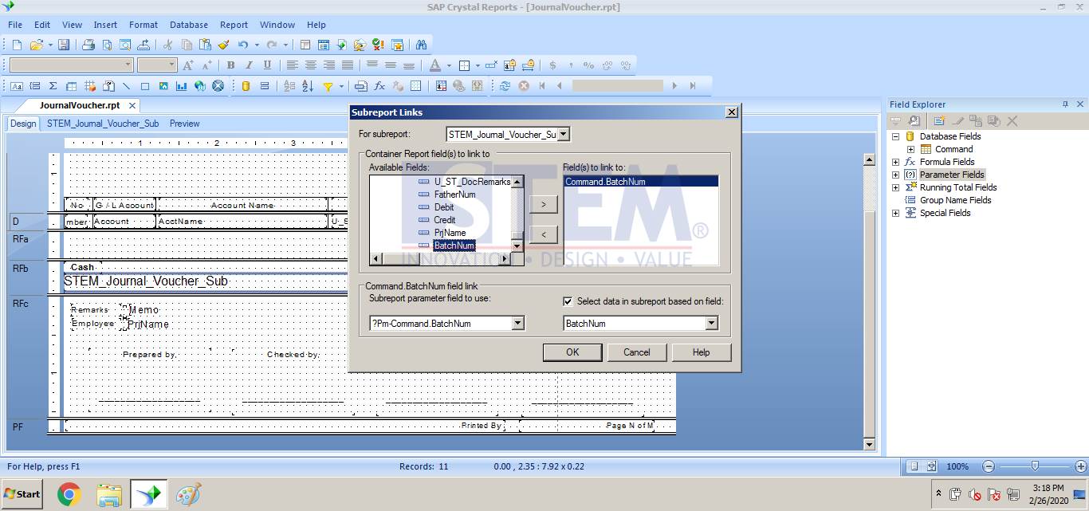This screenshot has height=511, width=1089.
Task: Open the BatchNum subreport field dropdown
Action: 711,324
